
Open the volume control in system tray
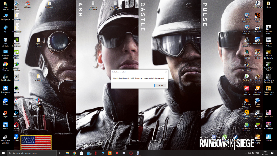coord(253,153)
